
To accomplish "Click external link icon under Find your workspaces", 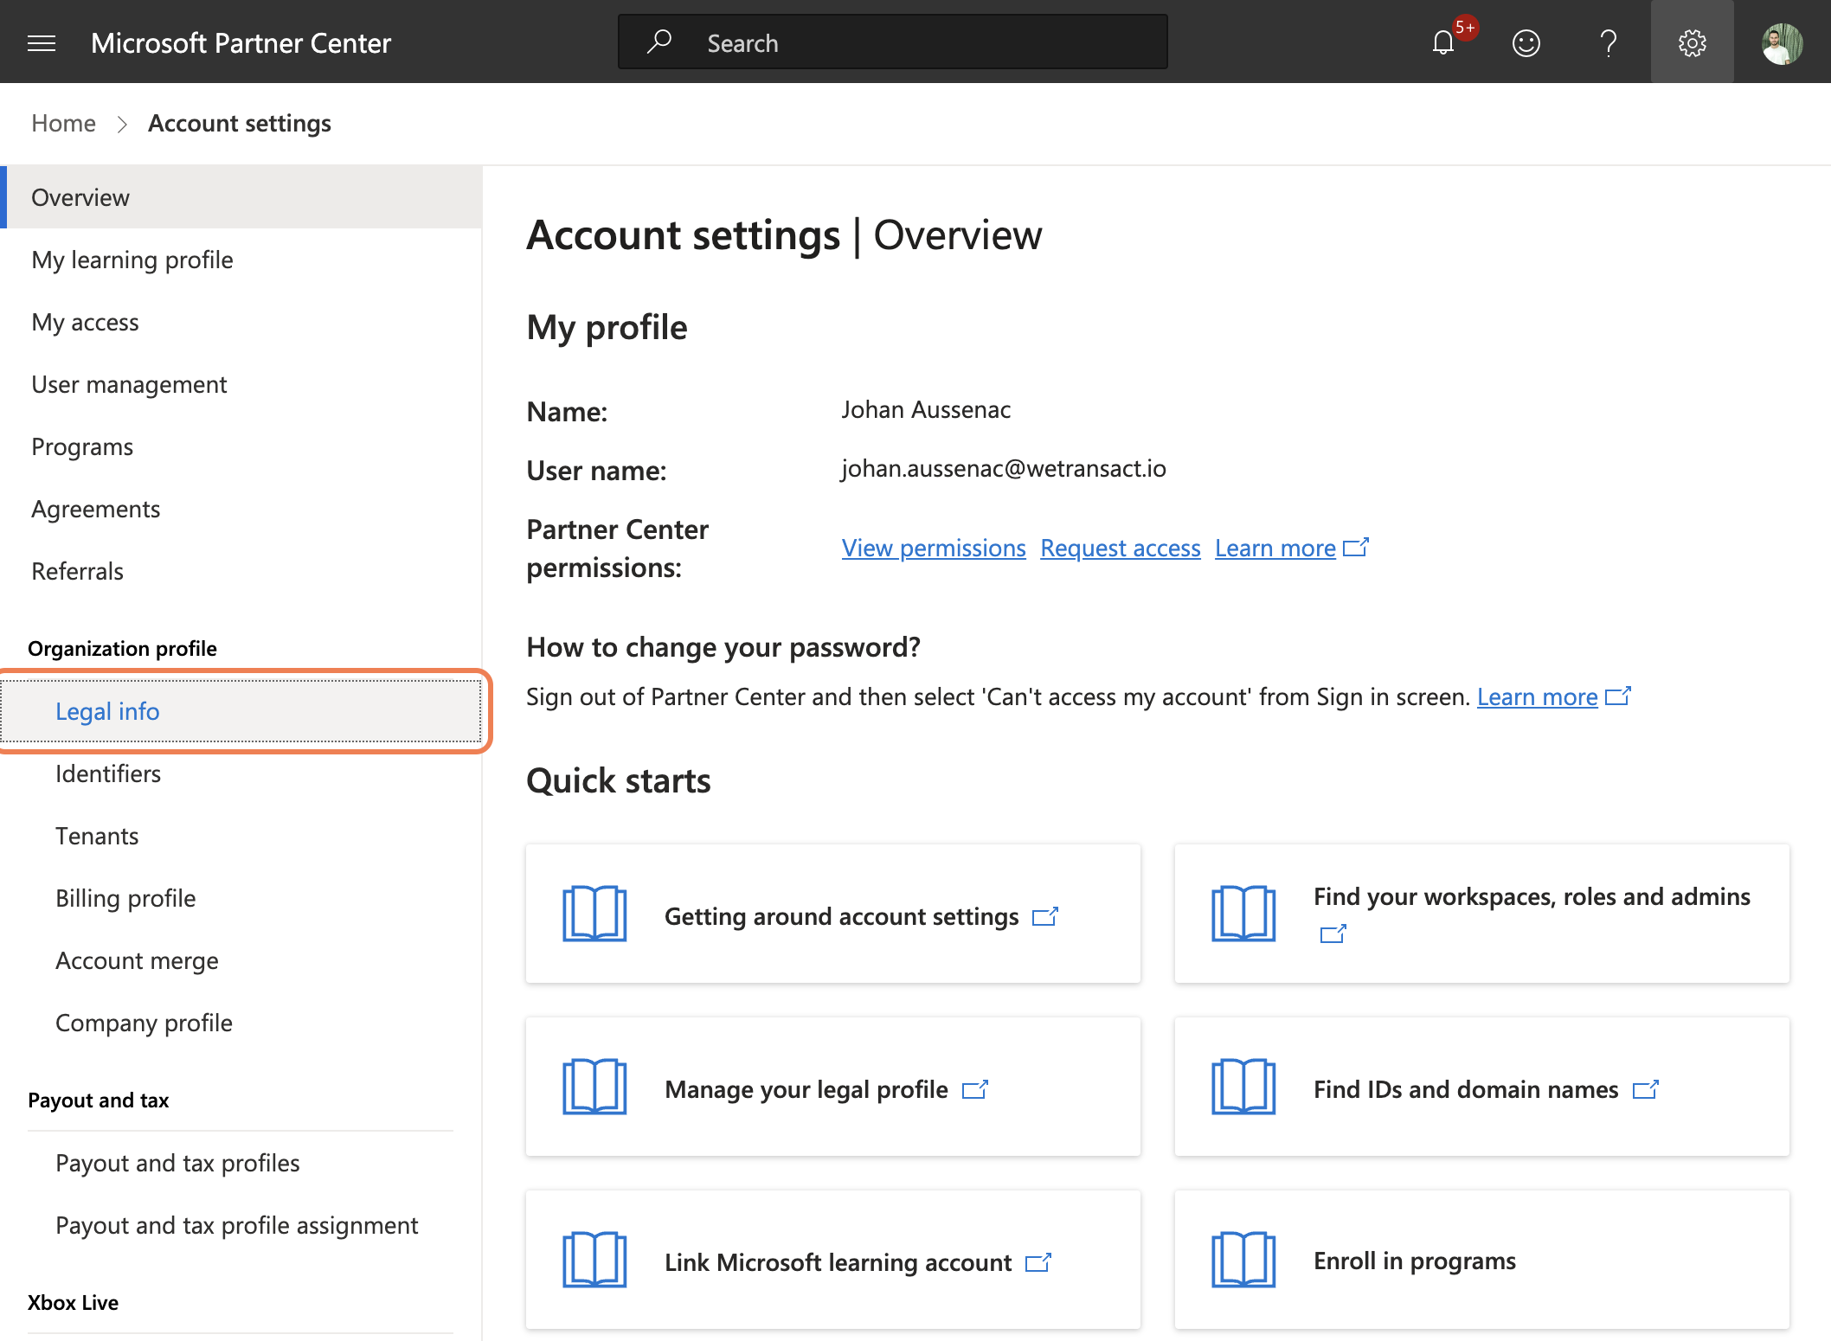I will click(1333, 934).
